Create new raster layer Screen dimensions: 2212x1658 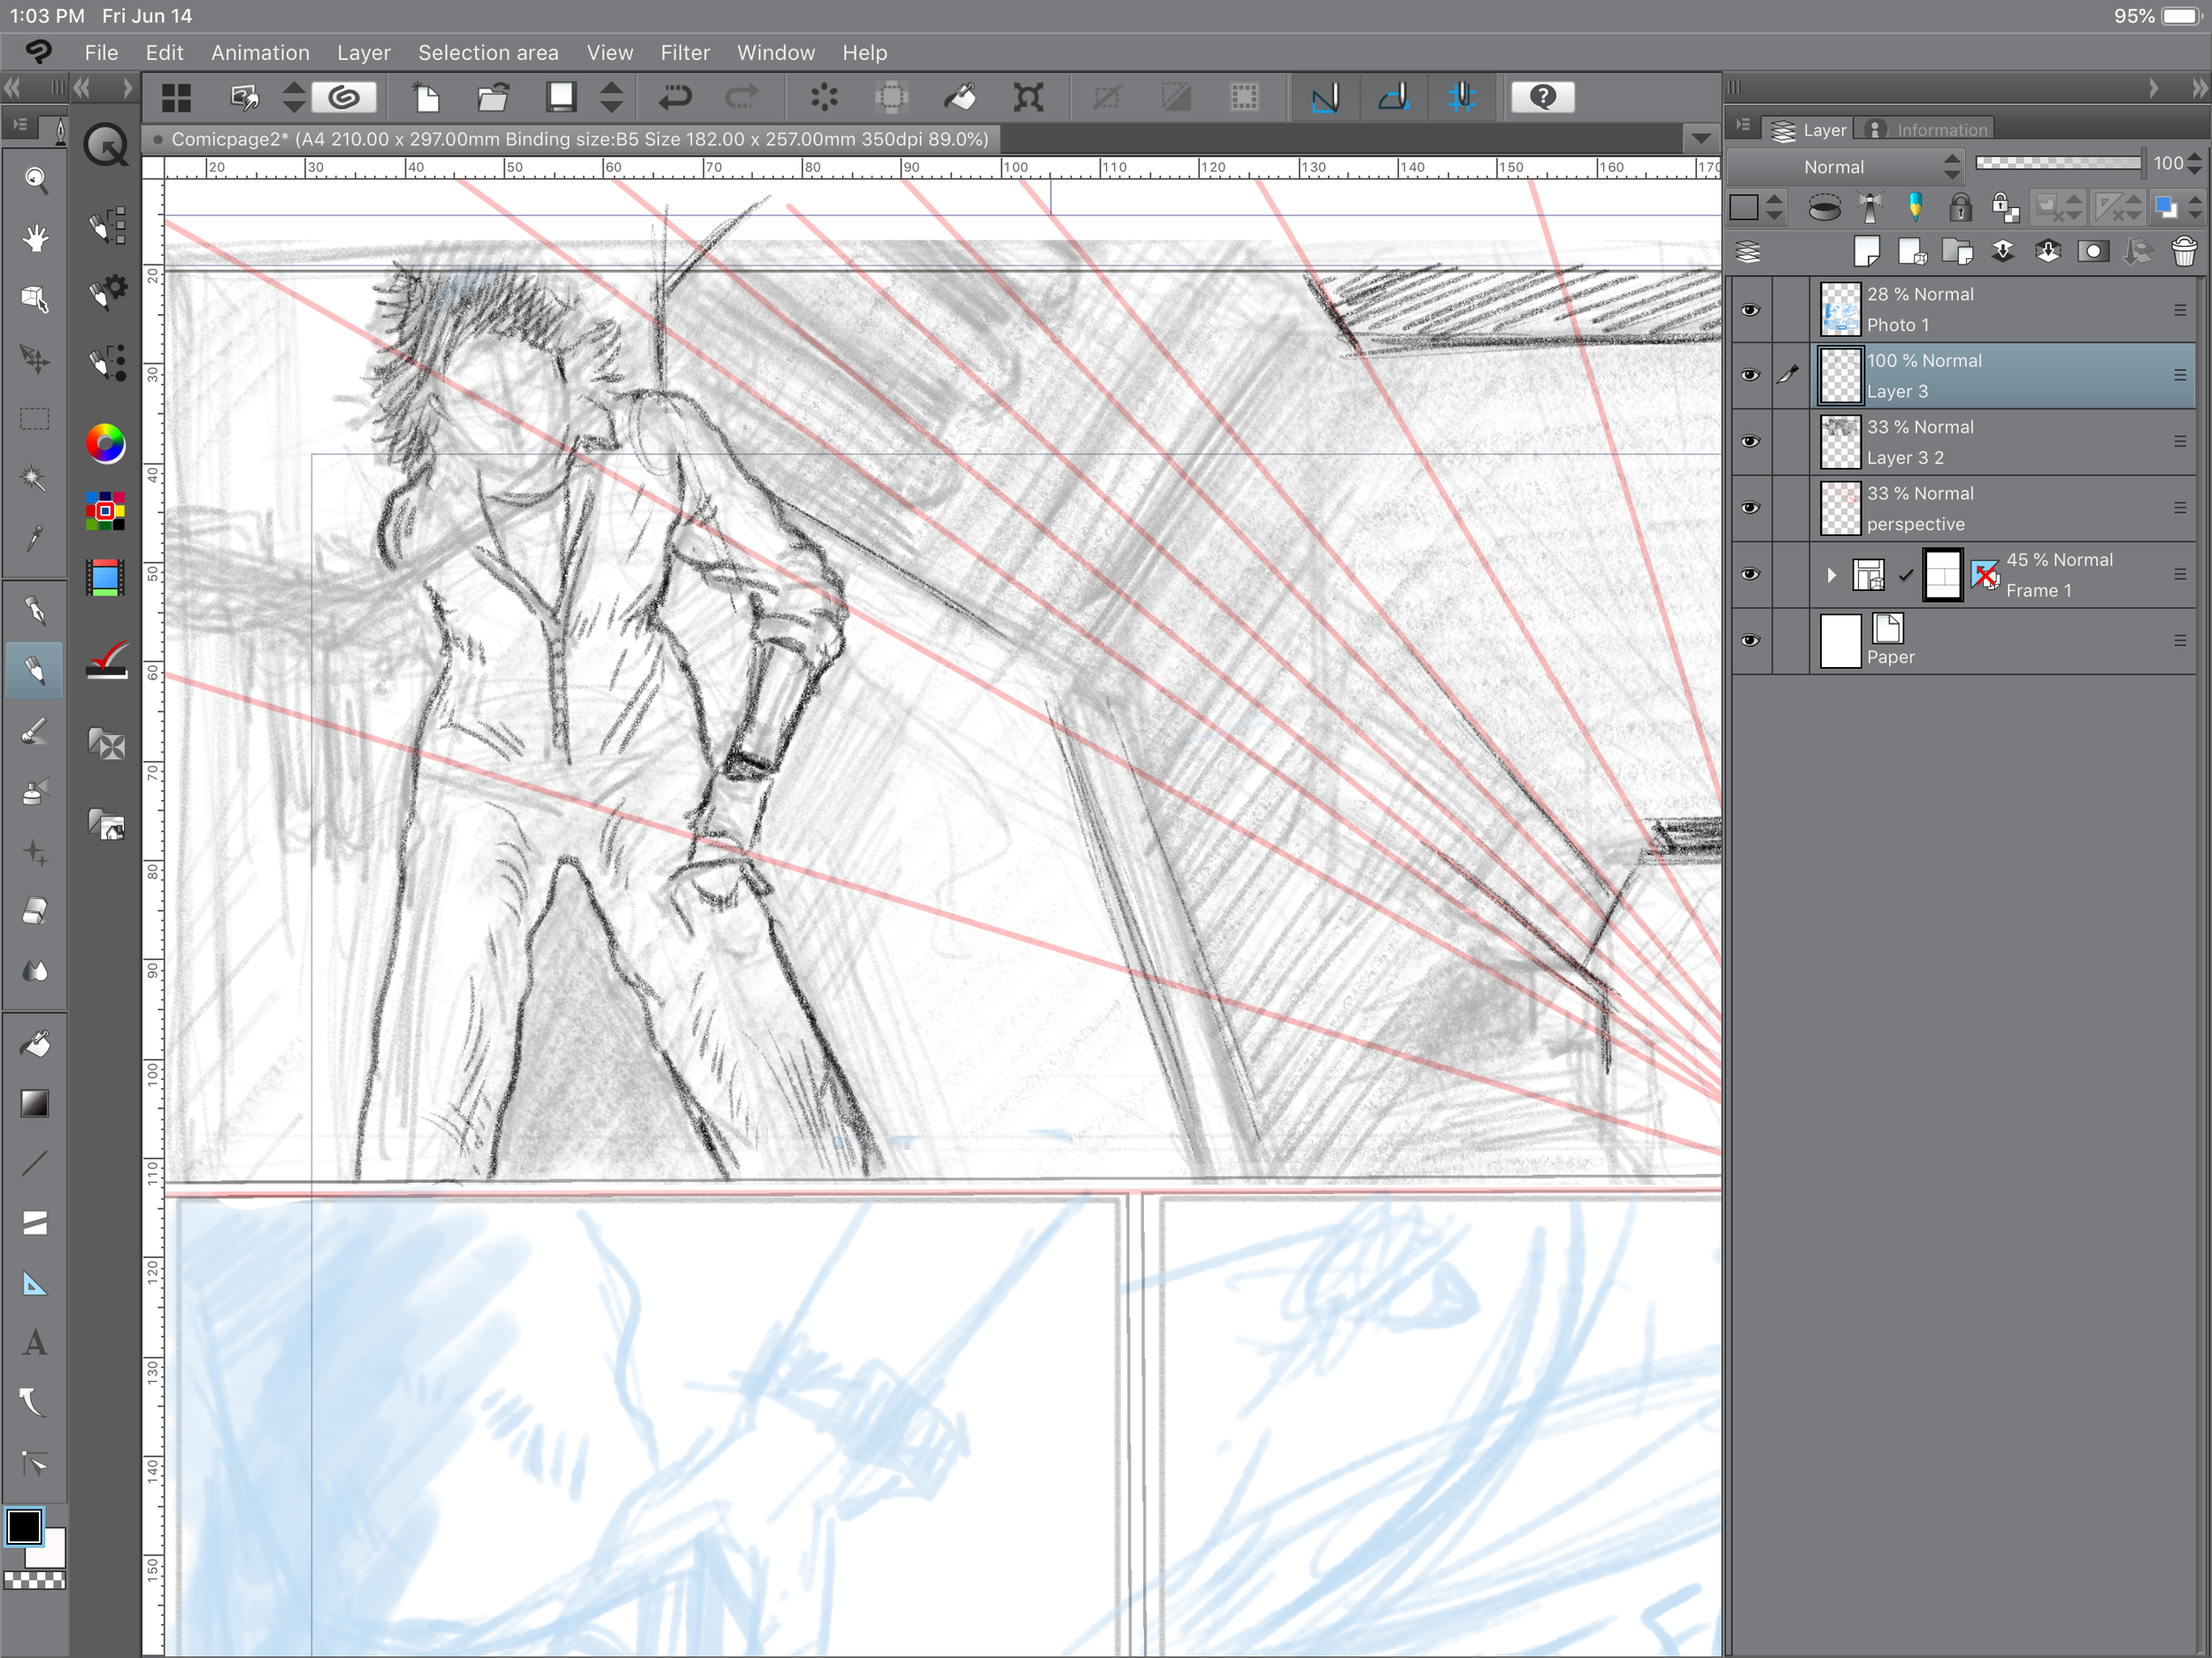tap(1866, 251)
